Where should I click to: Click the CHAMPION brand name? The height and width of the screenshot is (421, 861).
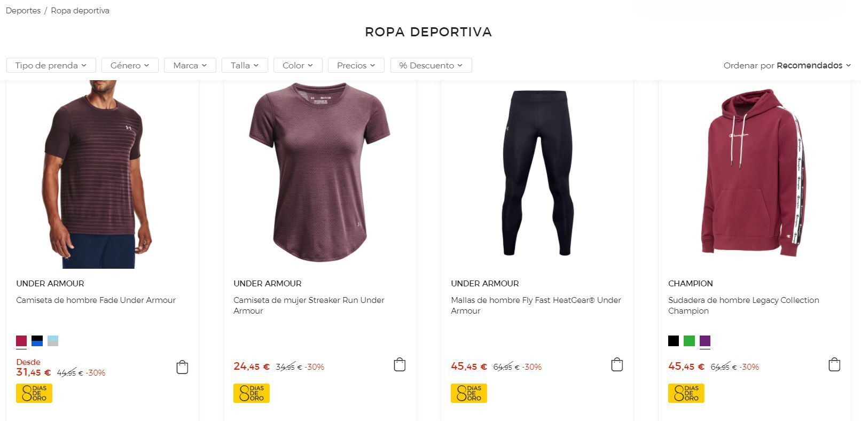click(690, 283)
